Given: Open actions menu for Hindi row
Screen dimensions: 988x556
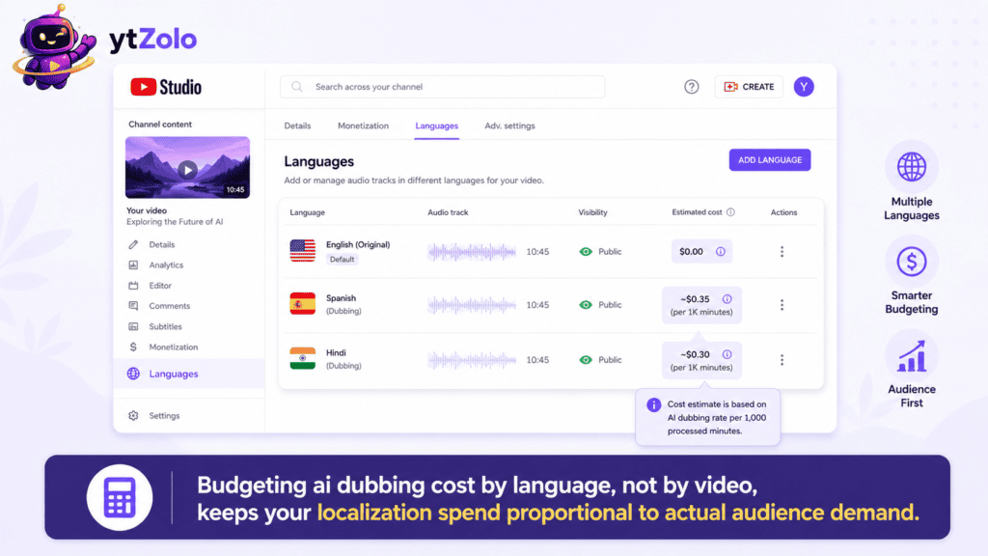Looking at the screenshot, I should (782, 360).
